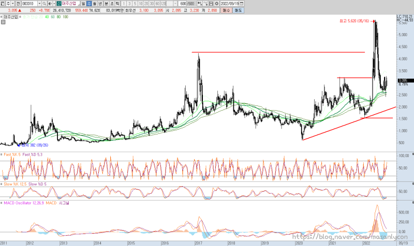Image resolution: width=414 pixels, height=246 pixels.
Task: Switch to daily chart with 일 button
Action: pyautogui.click(x=83, y=4)
